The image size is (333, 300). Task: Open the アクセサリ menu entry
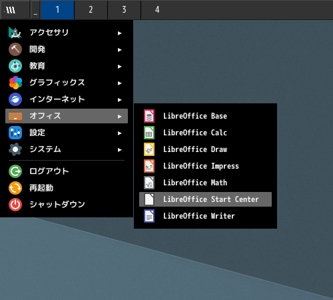coord(67,33)
